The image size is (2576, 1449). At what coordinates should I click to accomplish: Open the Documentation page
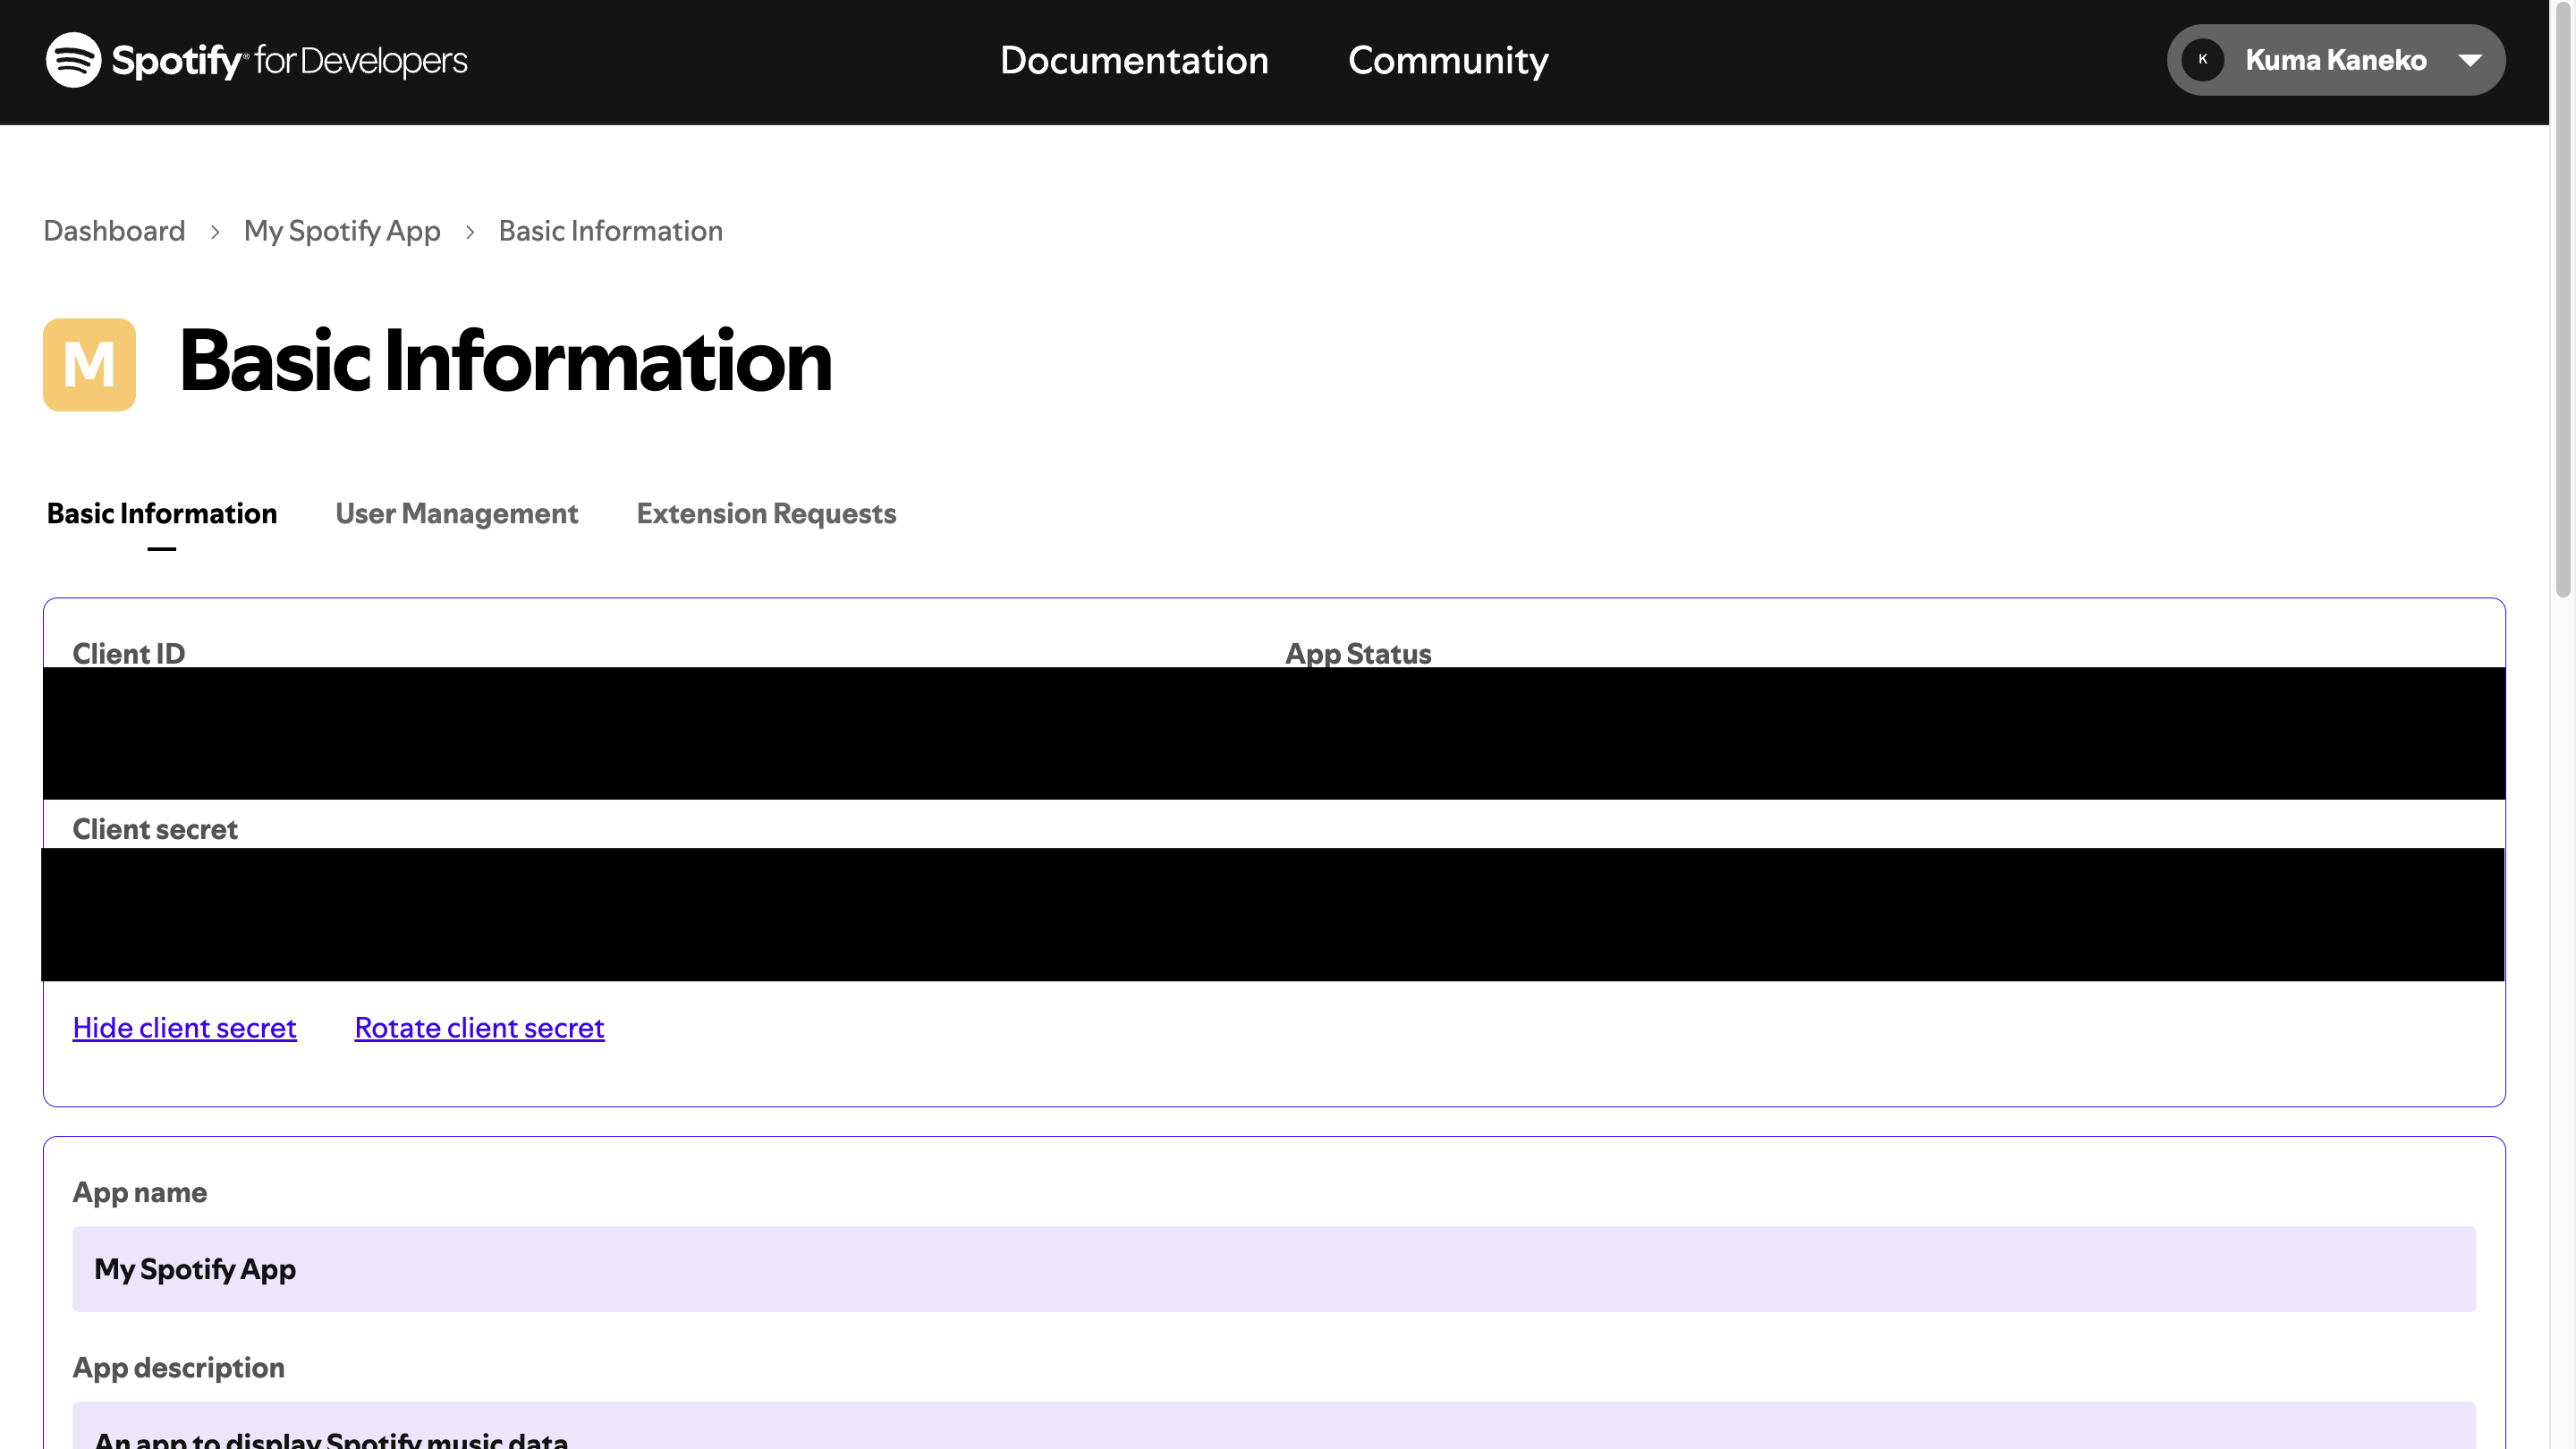(1134, 61)
